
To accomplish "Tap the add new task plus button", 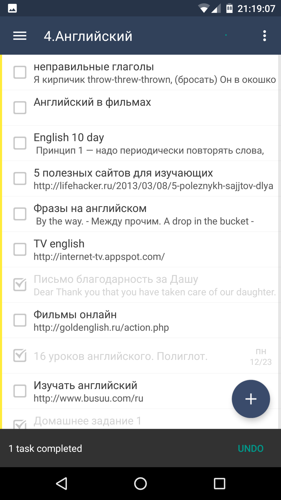I will (251, 399).
